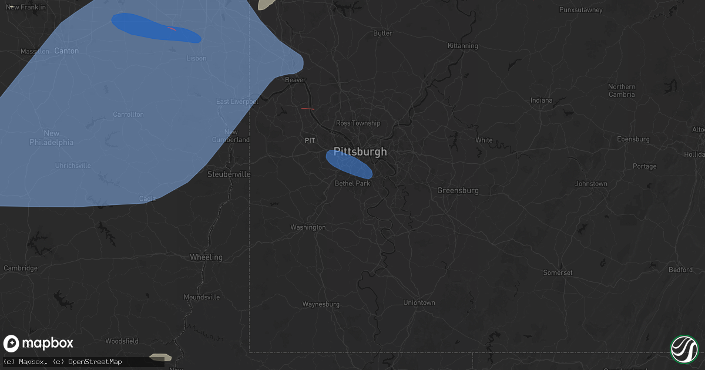This screenshot has height=370, width=705.
Task: Click the Johnstown label
Action: pyautogui.click(x=591, y=184)
